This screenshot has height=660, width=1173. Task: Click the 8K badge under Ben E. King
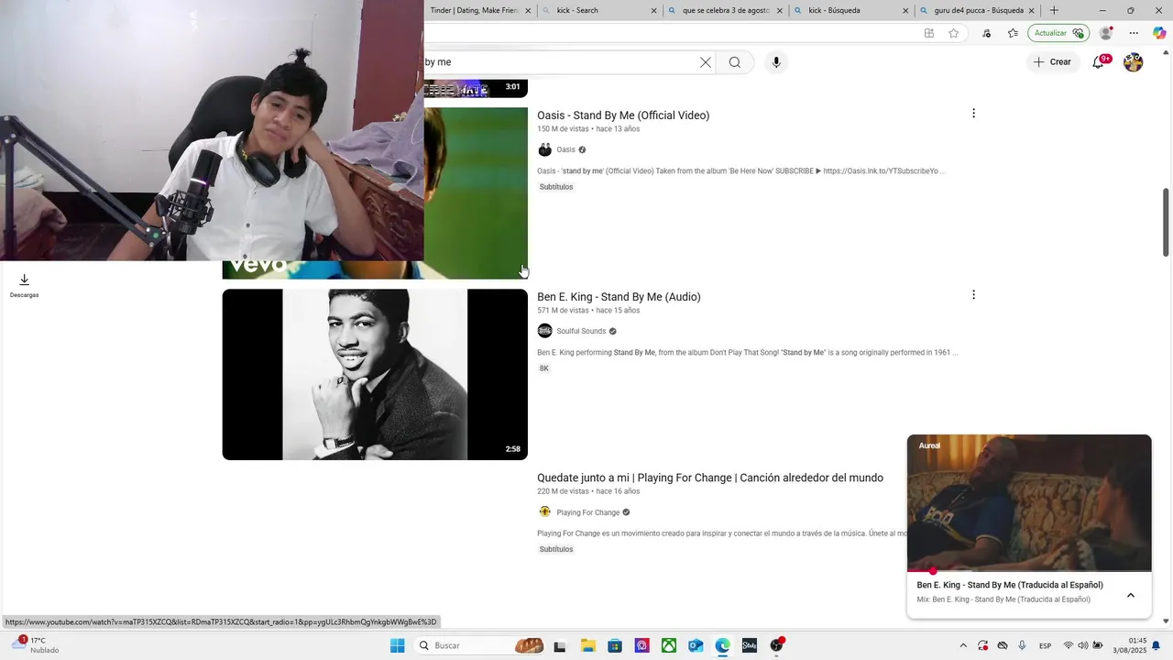pos(544,368)
